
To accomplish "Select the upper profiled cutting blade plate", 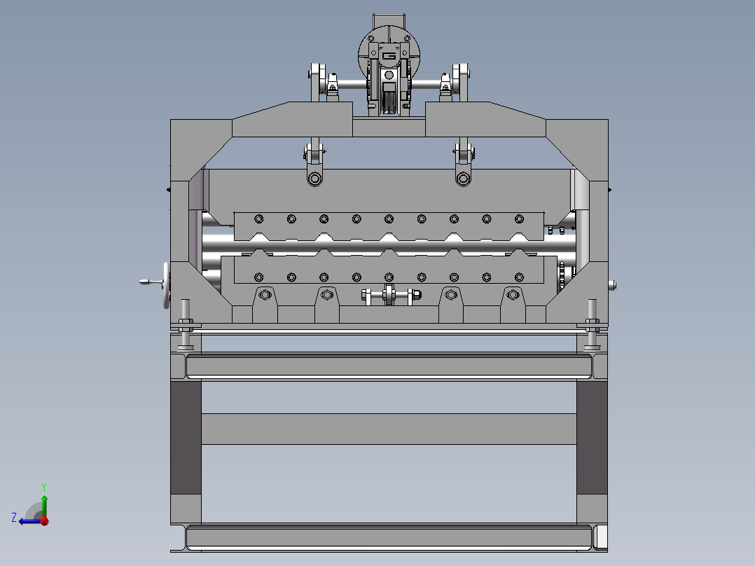I will click(389, 226).
